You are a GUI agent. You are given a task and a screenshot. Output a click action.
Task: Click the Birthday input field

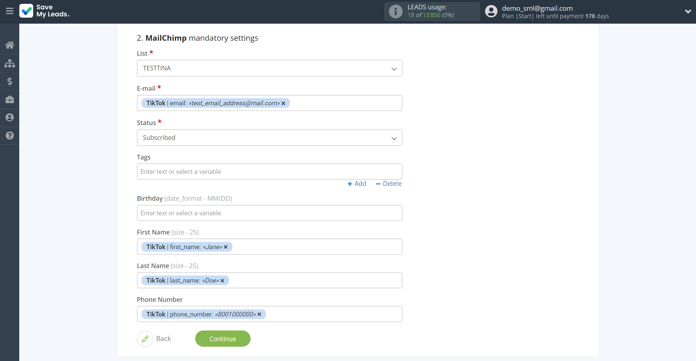[270, 213]
